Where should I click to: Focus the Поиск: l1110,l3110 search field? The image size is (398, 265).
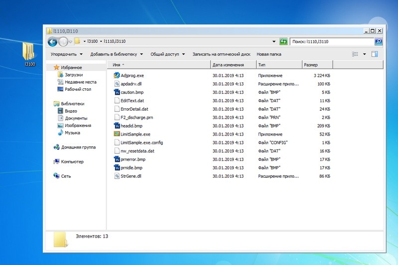(x=332, y=42)
